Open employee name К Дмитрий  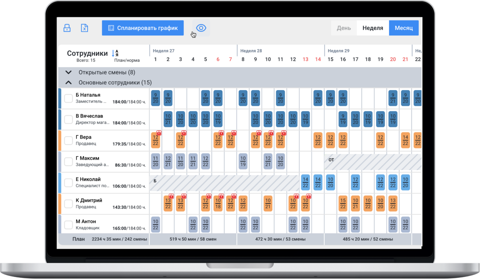(x=89, y=200)
